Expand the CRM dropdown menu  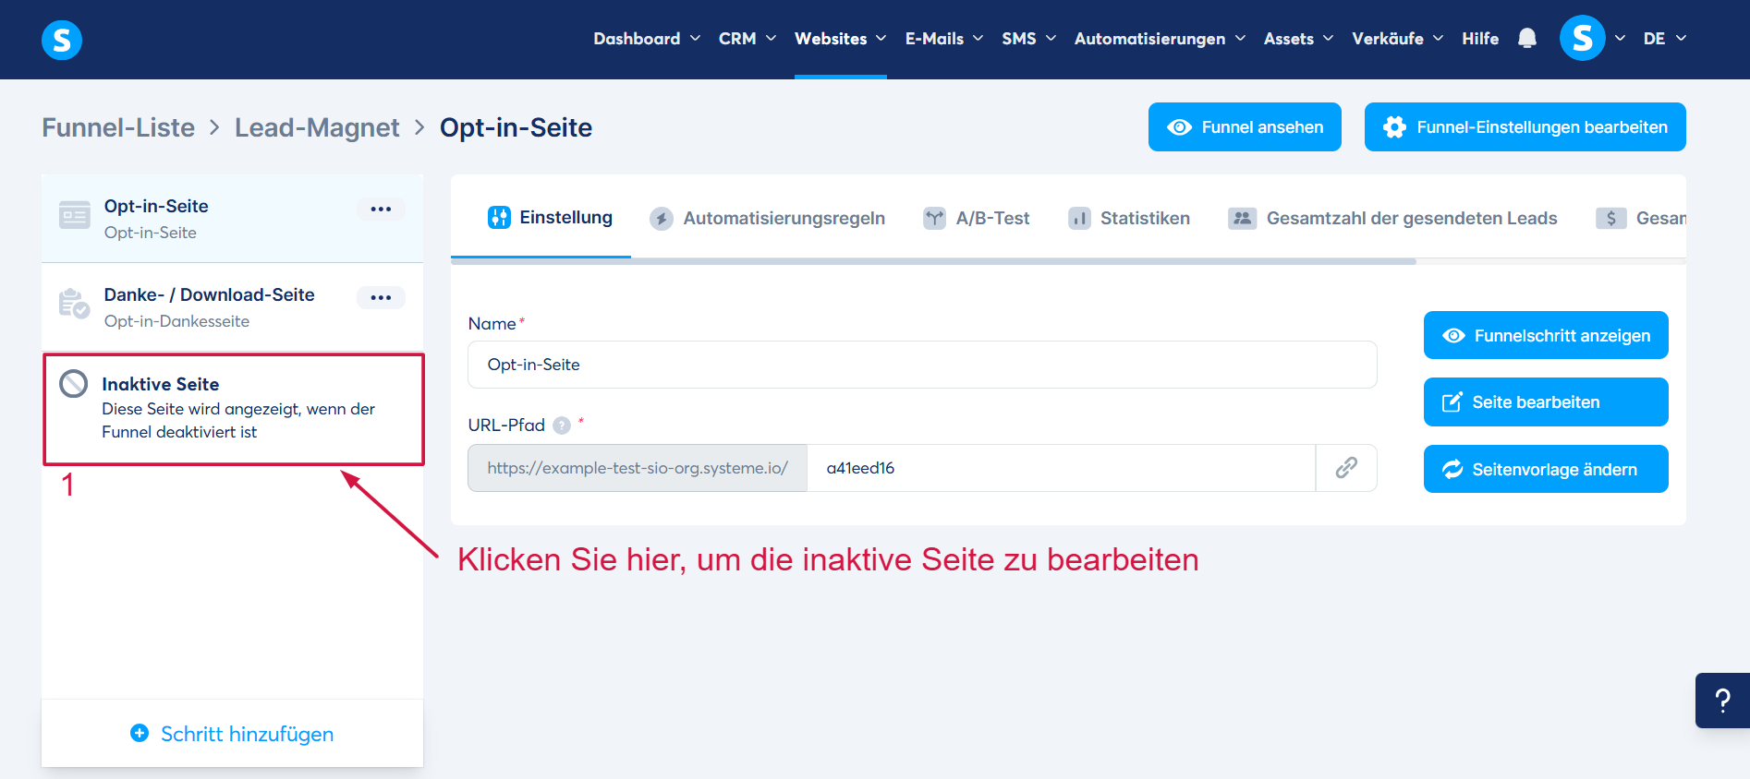coord(747,39)
